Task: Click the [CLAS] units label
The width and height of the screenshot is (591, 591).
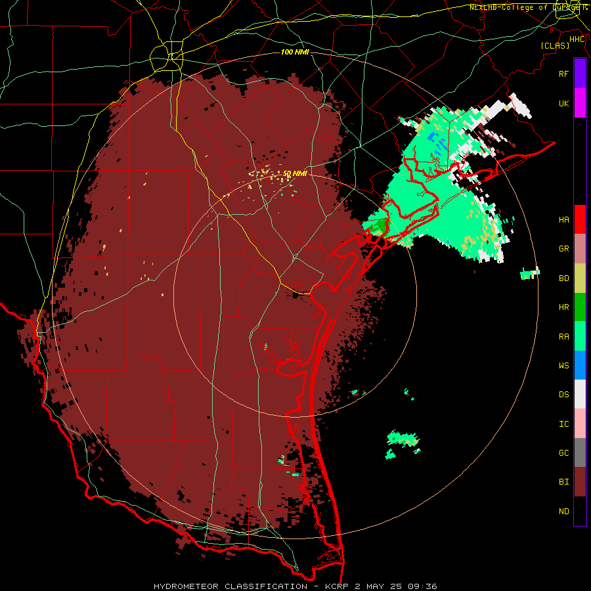Action: tap(555, 45)
